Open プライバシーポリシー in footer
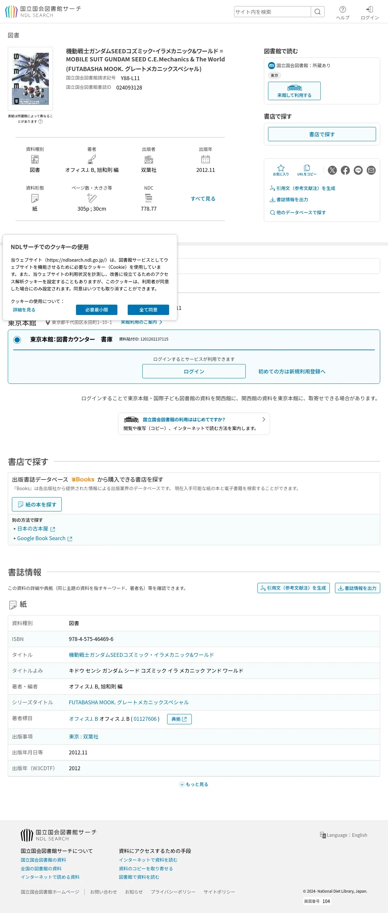388x913 pixels. (x=173, y=892)
